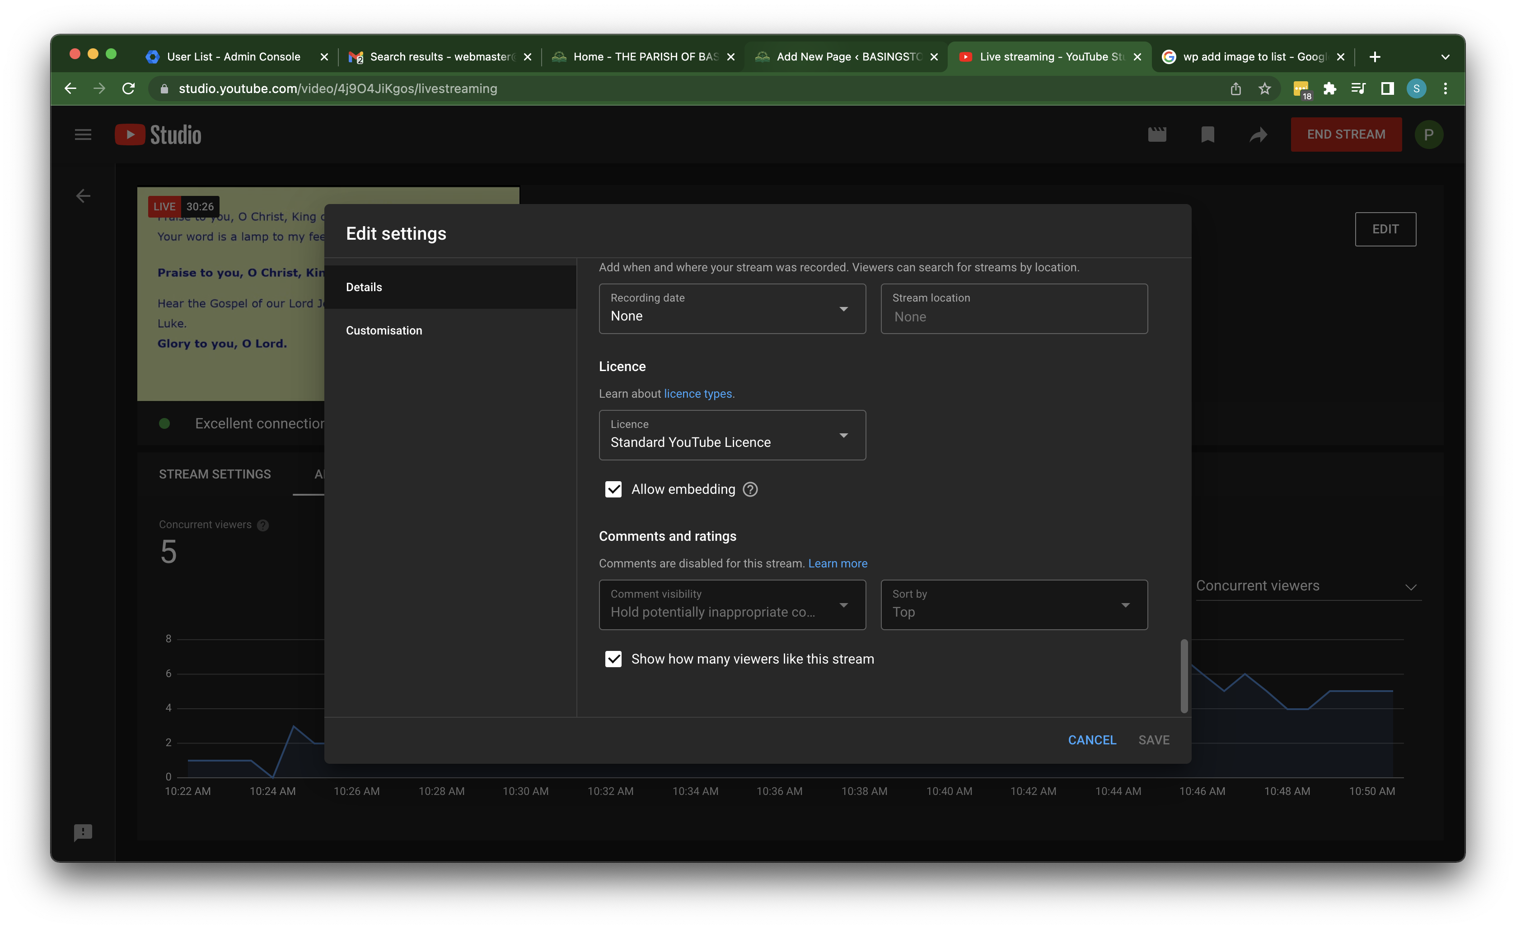Click the SAVE button in the dialog
Viewport: 1516px width, 929px height.
click(1154, 740)
